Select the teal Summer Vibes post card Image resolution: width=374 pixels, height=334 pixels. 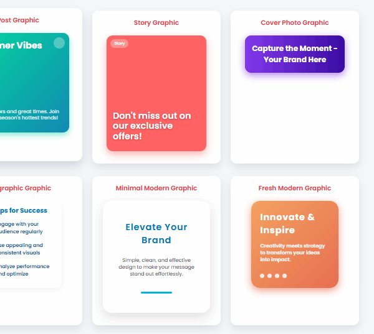(34, 83)
